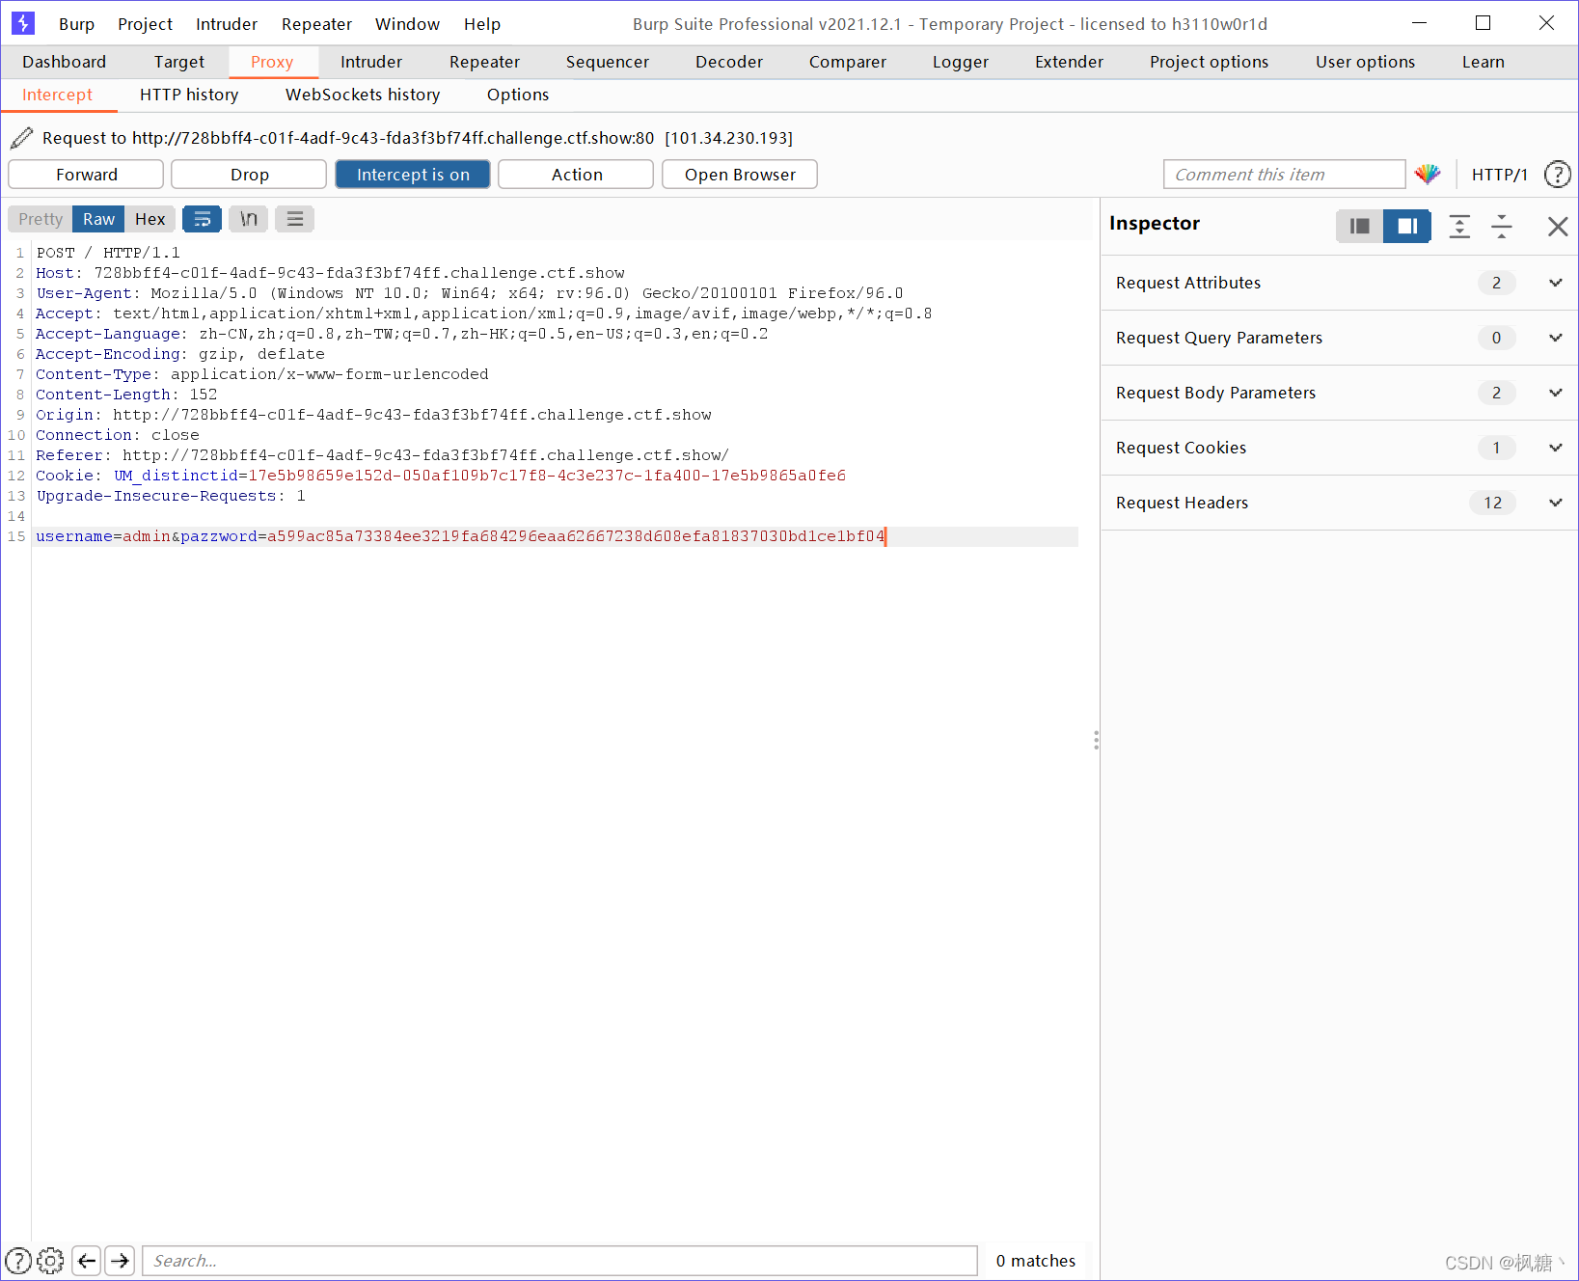Open the highlight color picker icon

1428,175
